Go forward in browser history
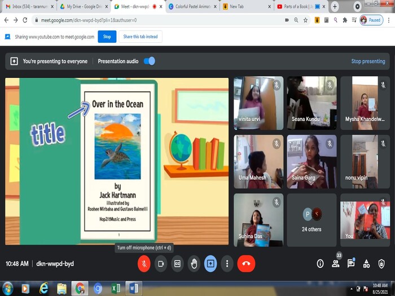395x296 pixels. point(16,20)
